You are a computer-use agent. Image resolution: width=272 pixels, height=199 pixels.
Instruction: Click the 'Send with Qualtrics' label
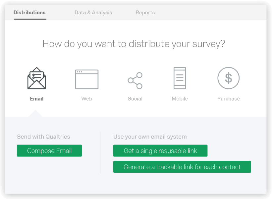(43, 137)
